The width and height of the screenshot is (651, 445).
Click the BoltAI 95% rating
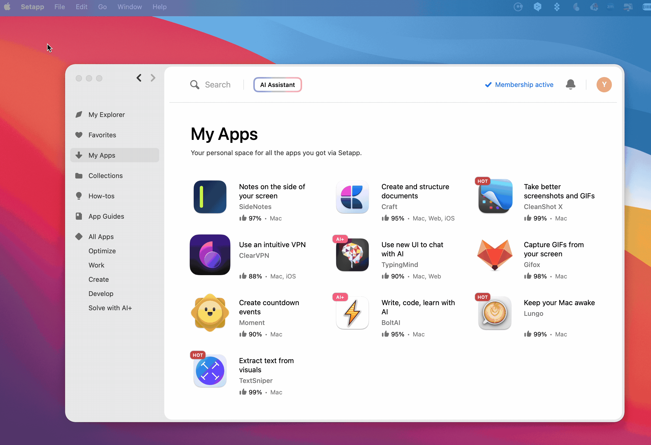coord(393,334)
